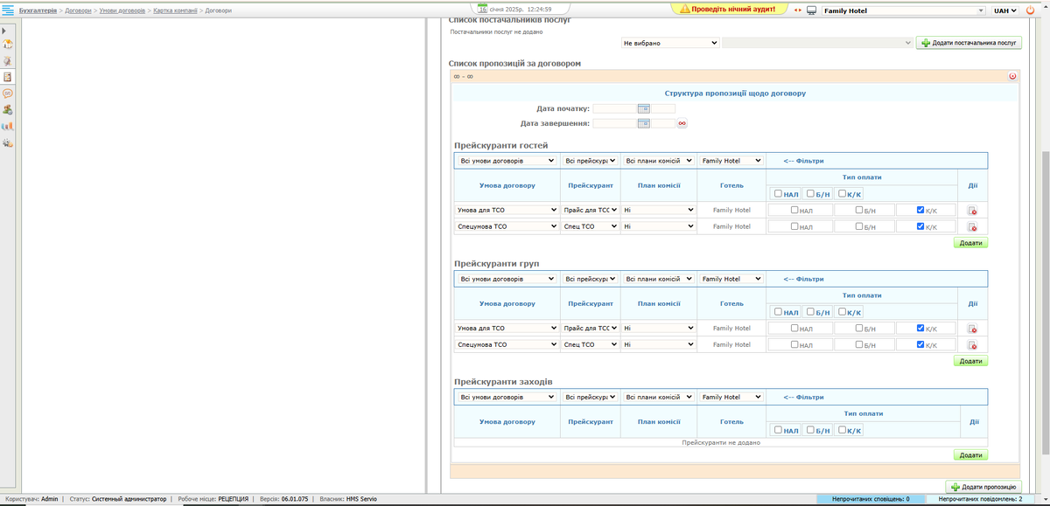Click Додати пропозицію button

click(983, 486)
